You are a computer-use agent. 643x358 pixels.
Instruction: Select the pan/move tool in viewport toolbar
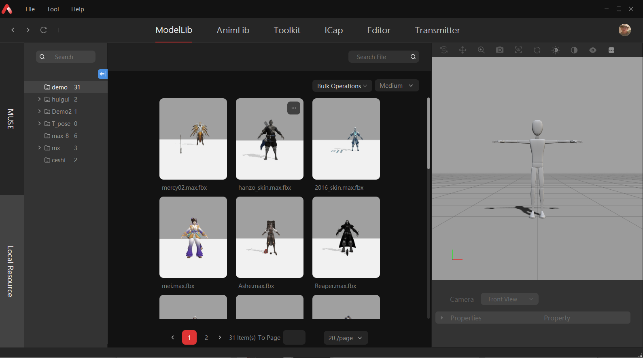click(x=463, y=50)
